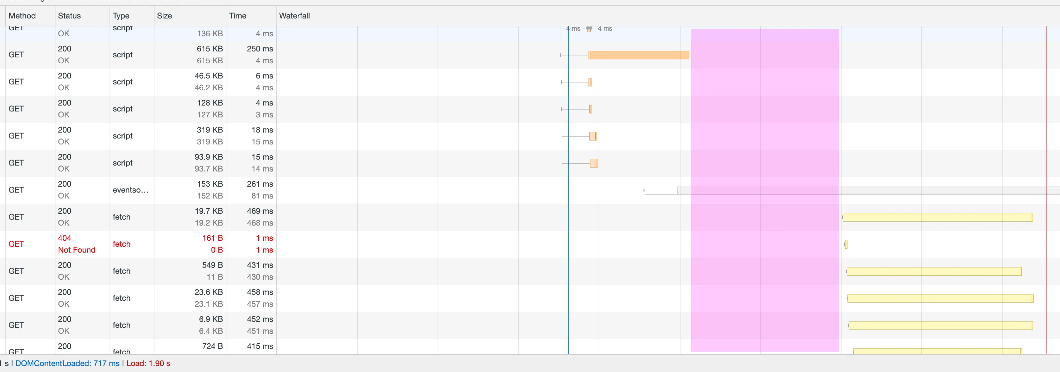Select the 549 B fetch request
This screenshot has height=372, width=1060.
(121, 271)
